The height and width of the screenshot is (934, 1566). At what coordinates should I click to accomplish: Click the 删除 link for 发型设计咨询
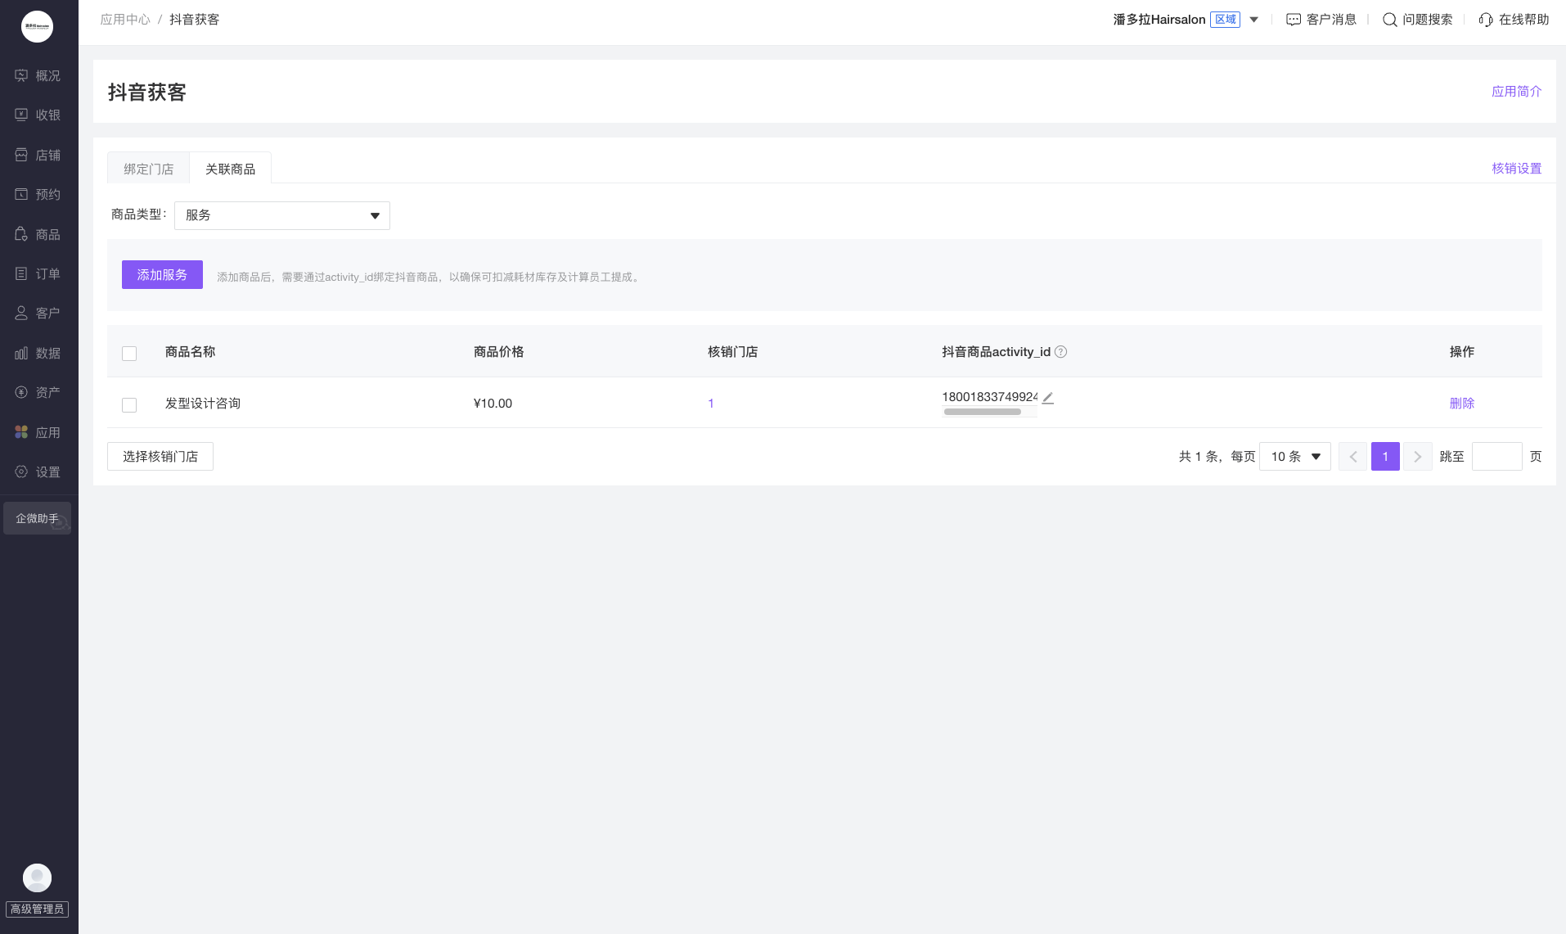(x=1462, y=403)
